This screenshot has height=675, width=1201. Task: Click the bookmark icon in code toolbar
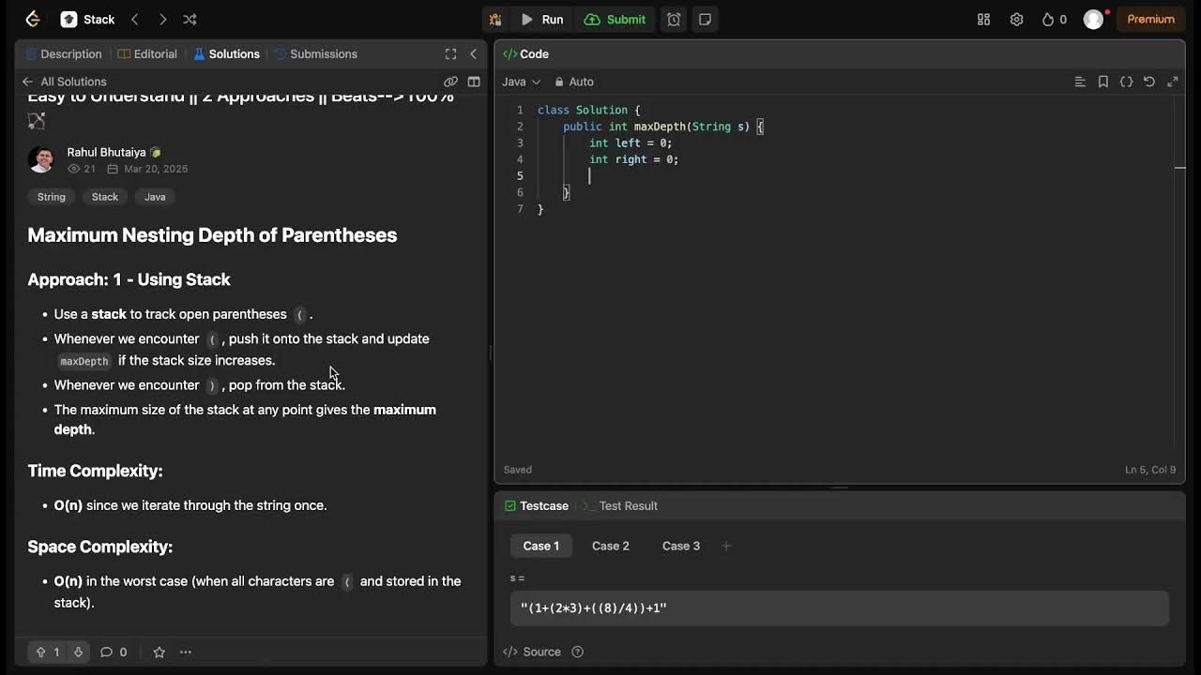pyautogui.click(x=1103, y=82)
